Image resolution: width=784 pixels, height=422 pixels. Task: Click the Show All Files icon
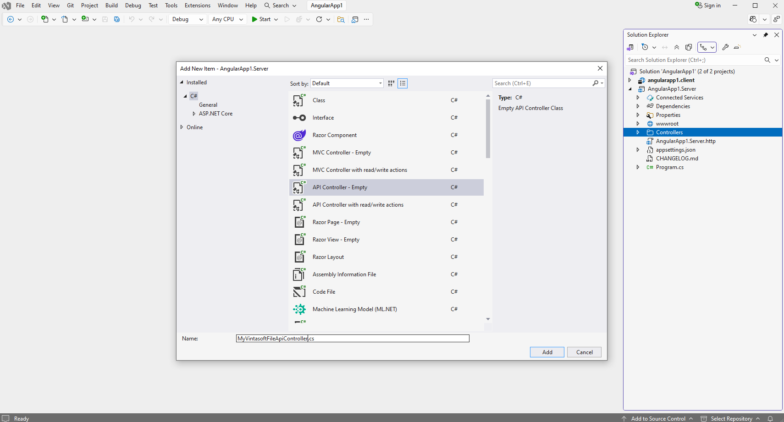point(689,47)
